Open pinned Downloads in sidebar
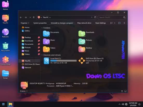 pos(27,41)
